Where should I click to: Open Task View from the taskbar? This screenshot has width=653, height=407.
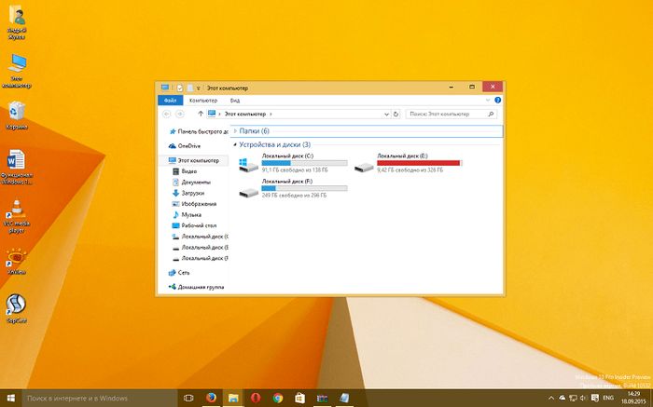188,397
